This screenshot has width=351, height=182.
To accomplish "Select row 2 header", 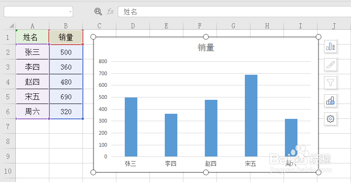I will pos(8,52).
